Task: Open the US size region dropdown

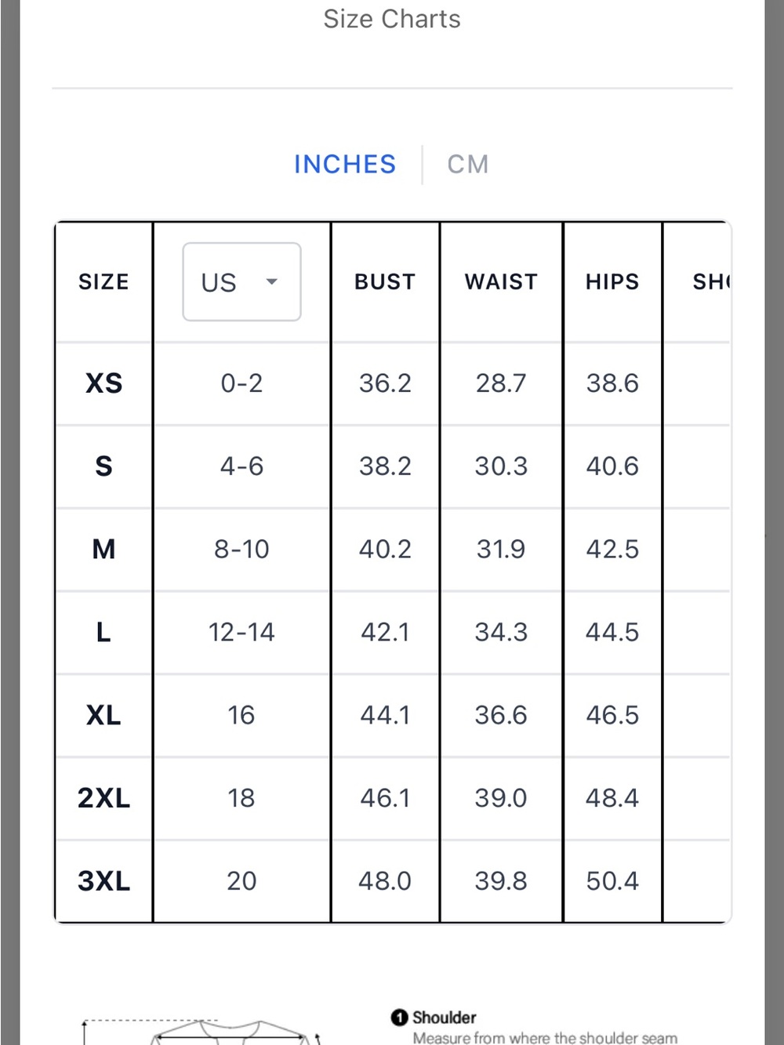Action: [241, 281]
